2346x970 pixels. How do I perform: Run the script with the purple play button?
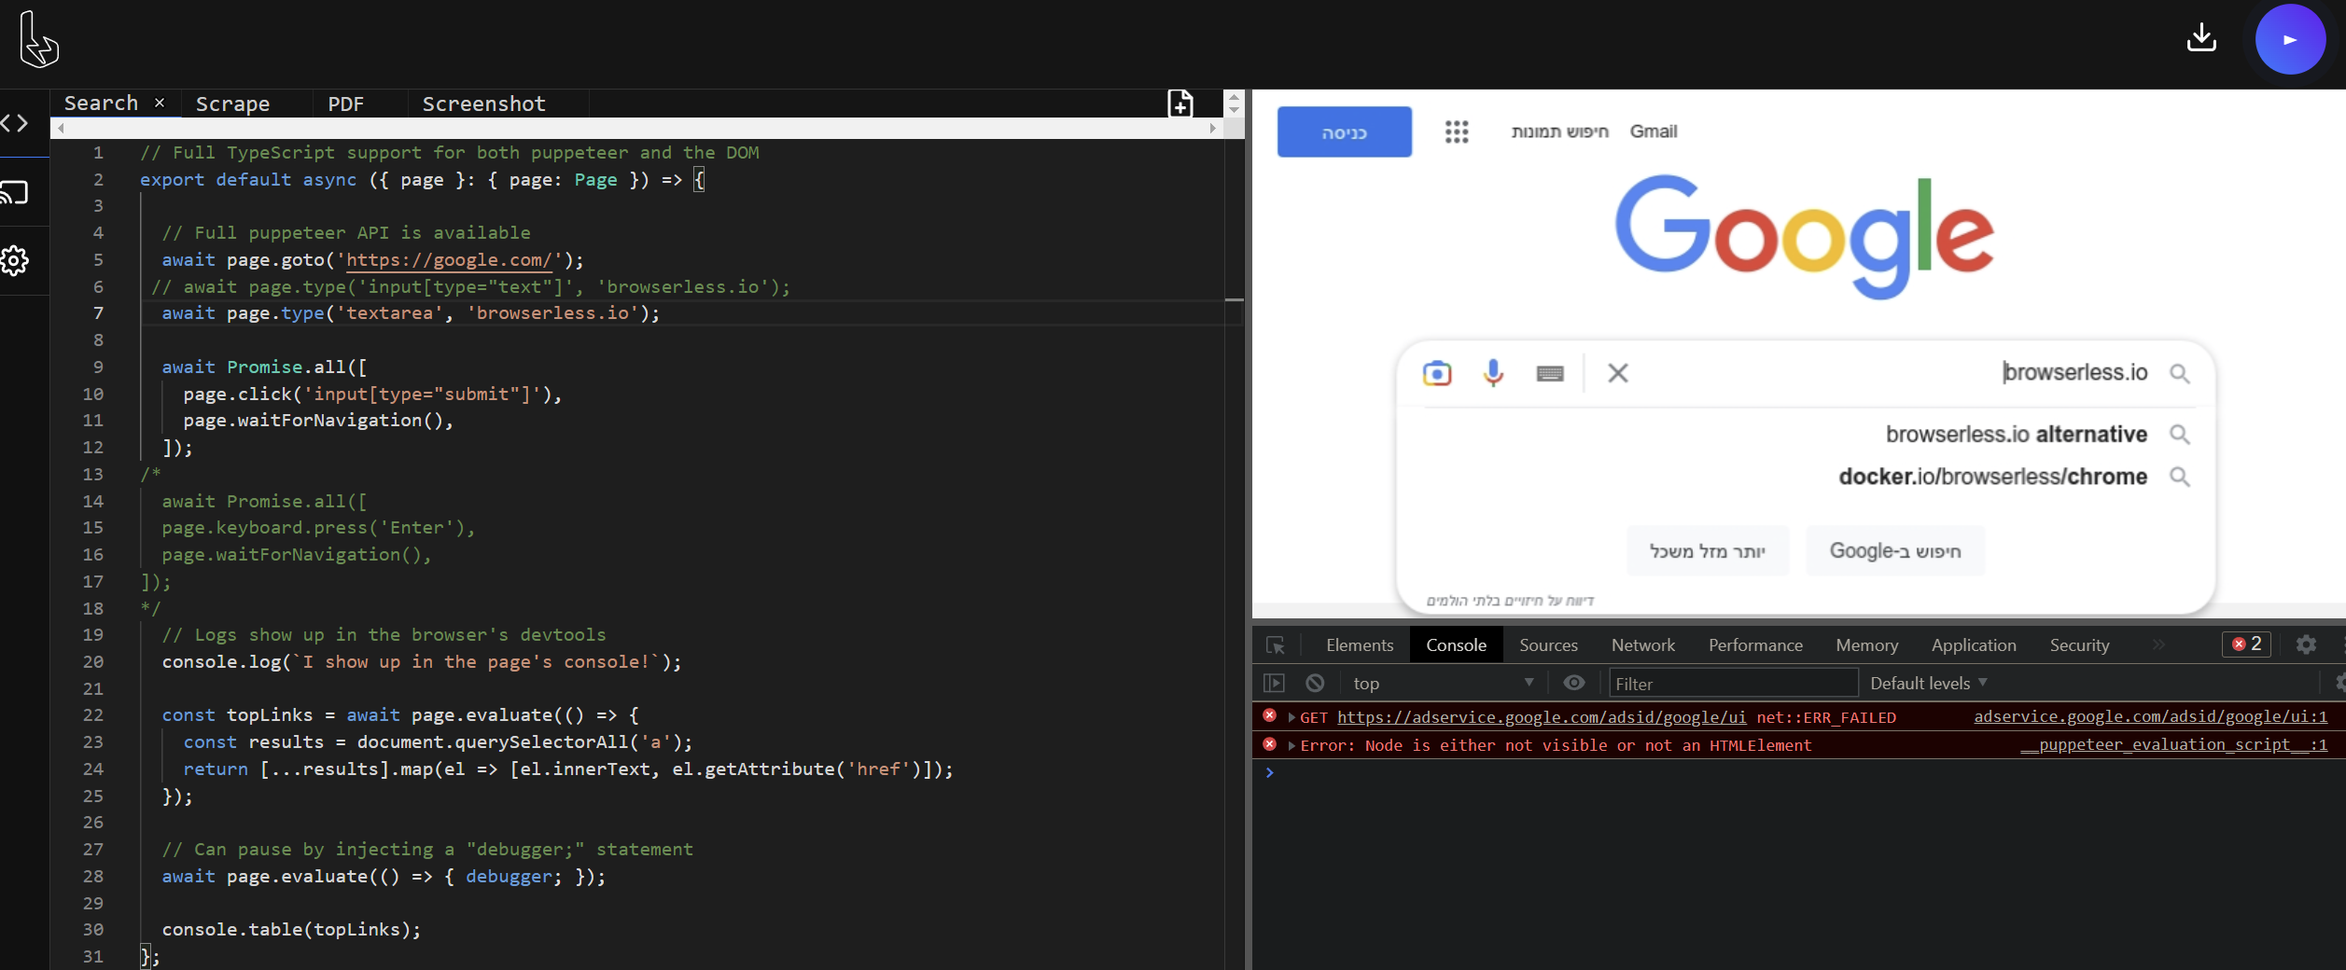coord(2289,38)
